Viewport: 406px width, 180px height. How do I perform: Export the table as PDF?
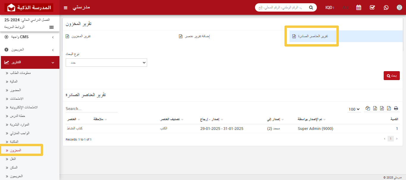[x=389, y=108]
